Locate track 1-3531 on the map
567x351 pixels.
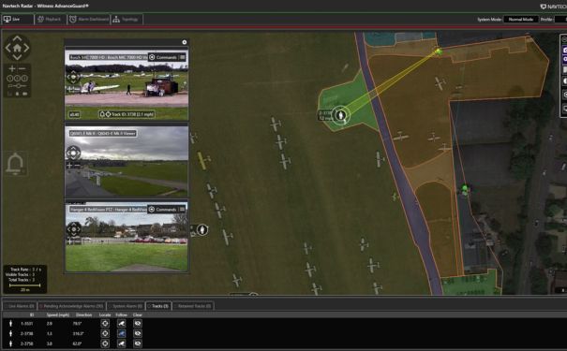click(105, 324)
